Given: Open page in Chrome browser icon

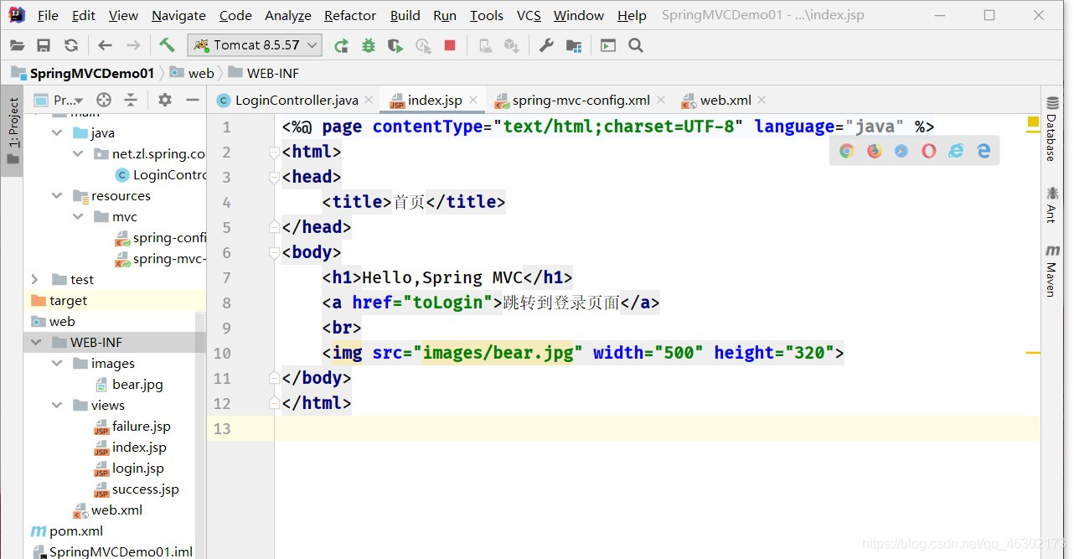Looking at the screenshot, I should pyautogui.click(x=847, y=151).
